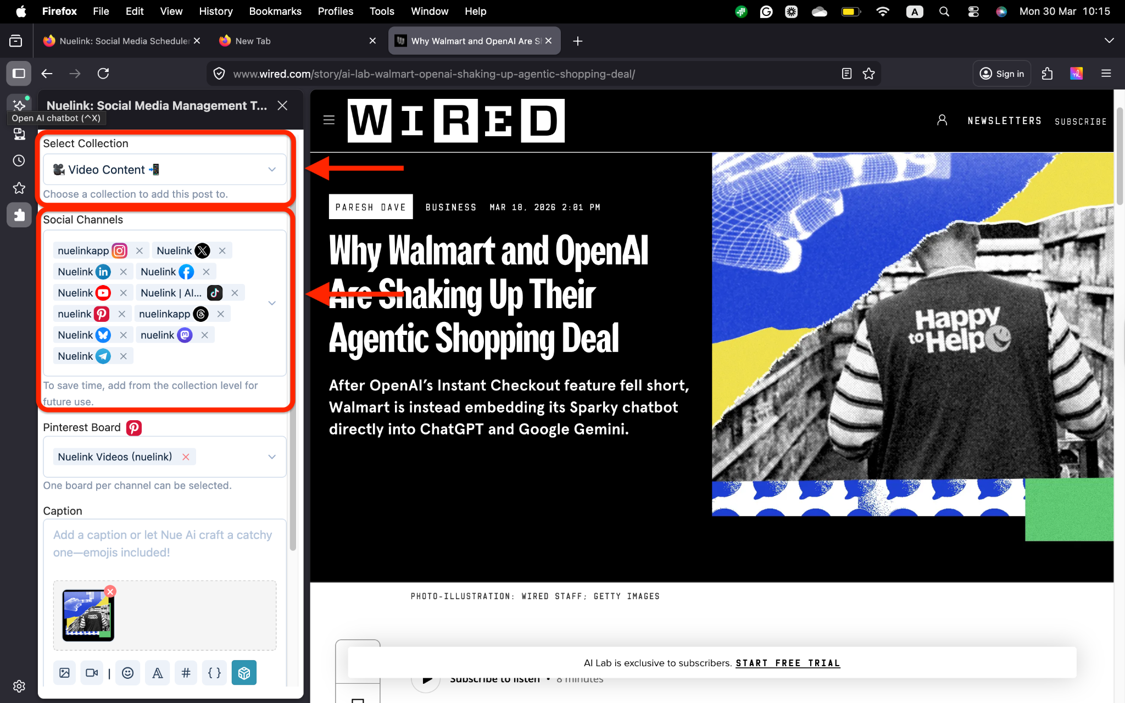Click the curly braces variables icon
1125x703 pixels.
click(x=214, y=673)
